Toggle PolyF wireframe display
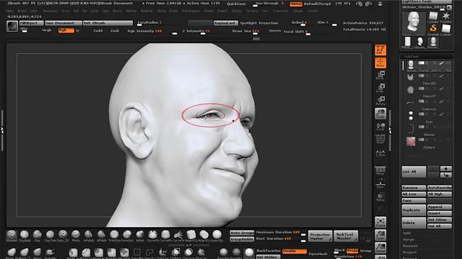Screen dimensions: 462x259 381,140
